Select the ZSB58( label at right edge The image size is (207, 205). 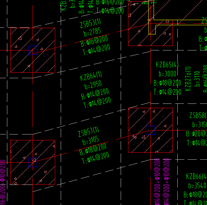[198, 115]
